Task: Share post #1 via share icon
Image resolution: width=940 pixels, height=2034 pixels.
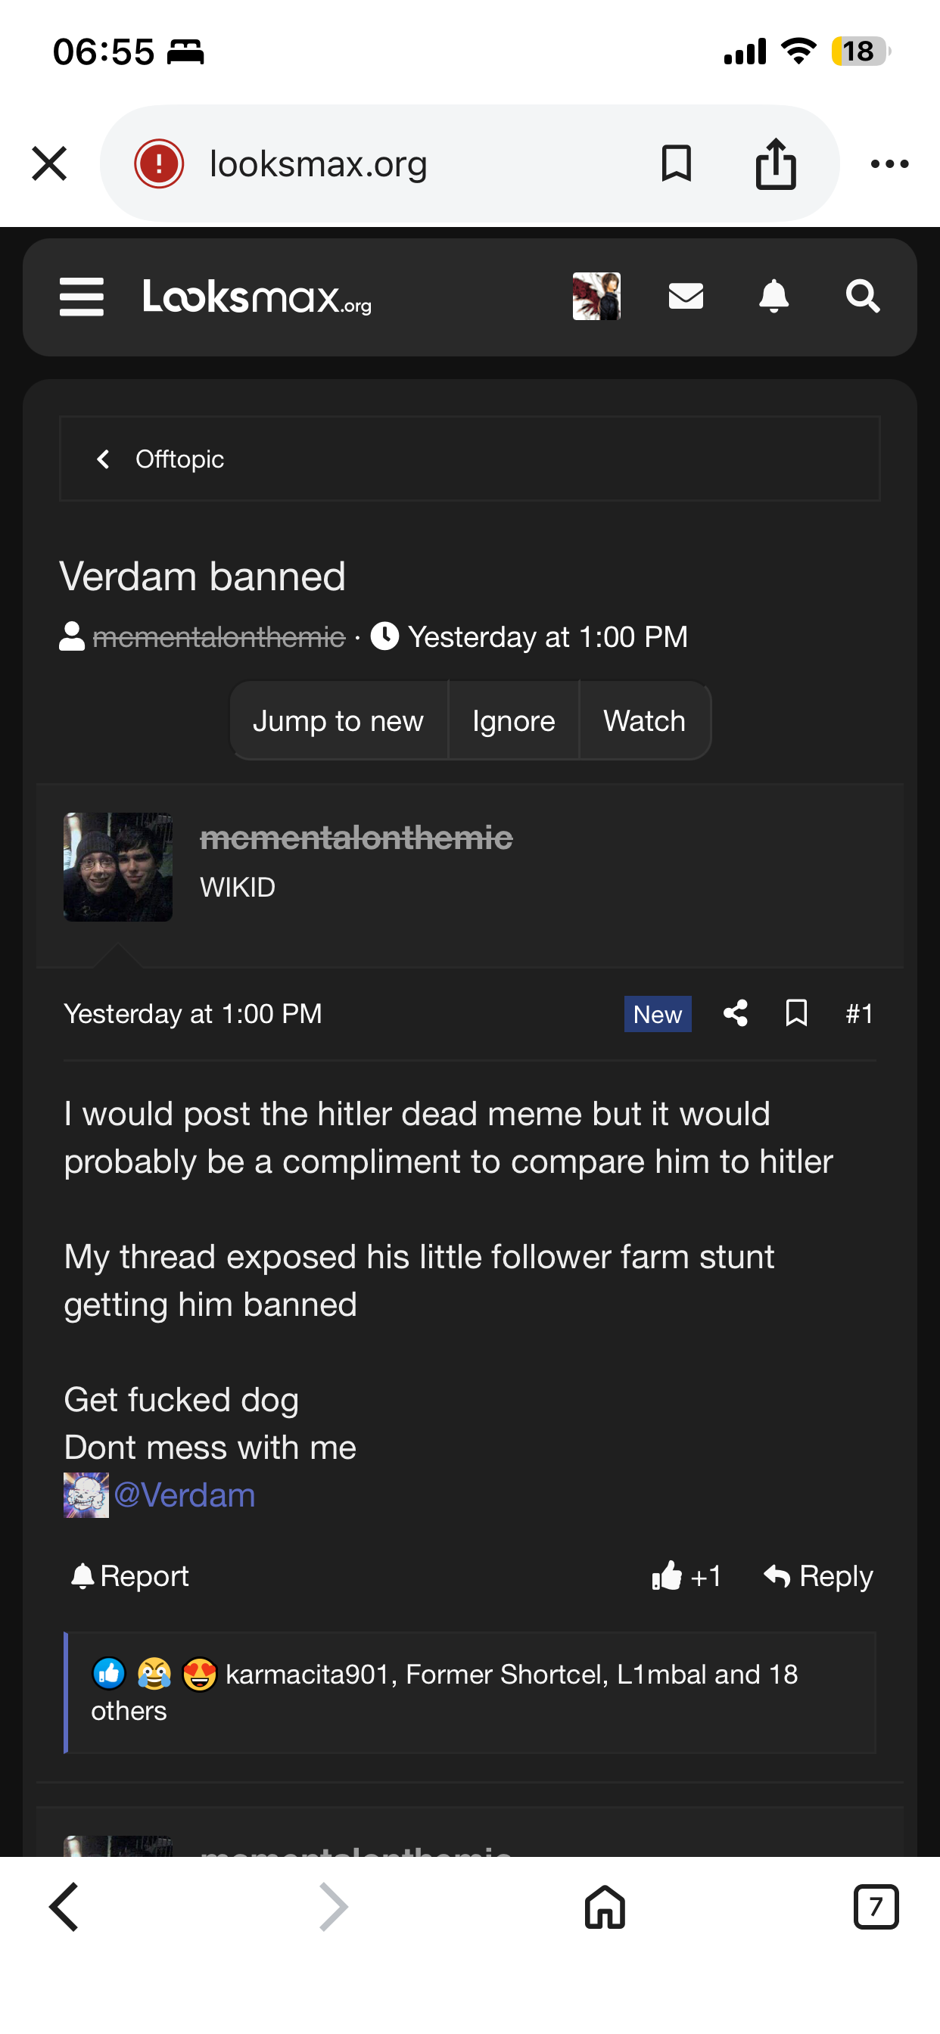Action: 736,1013
